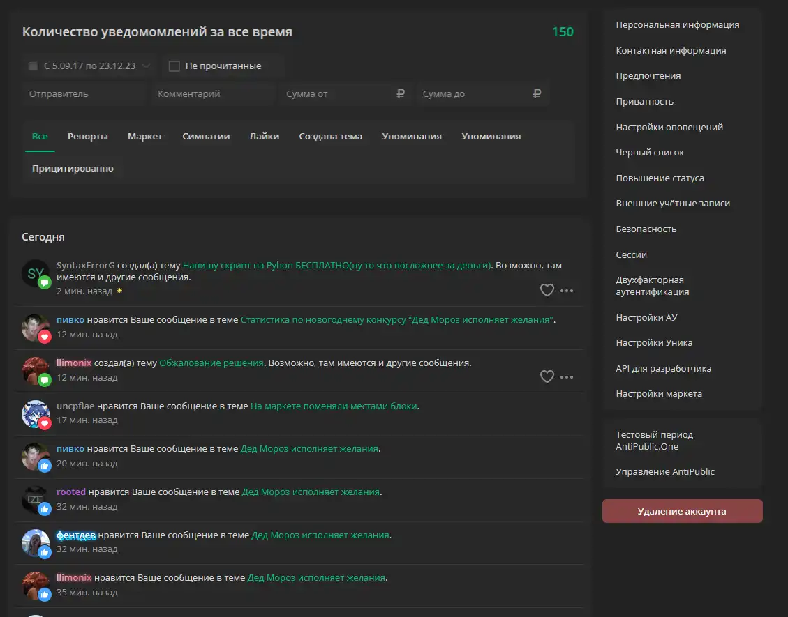Image resolution: width=788 pixels, height=617 pixels.
Task: Select the Все tab
Action: coord(40,136)
